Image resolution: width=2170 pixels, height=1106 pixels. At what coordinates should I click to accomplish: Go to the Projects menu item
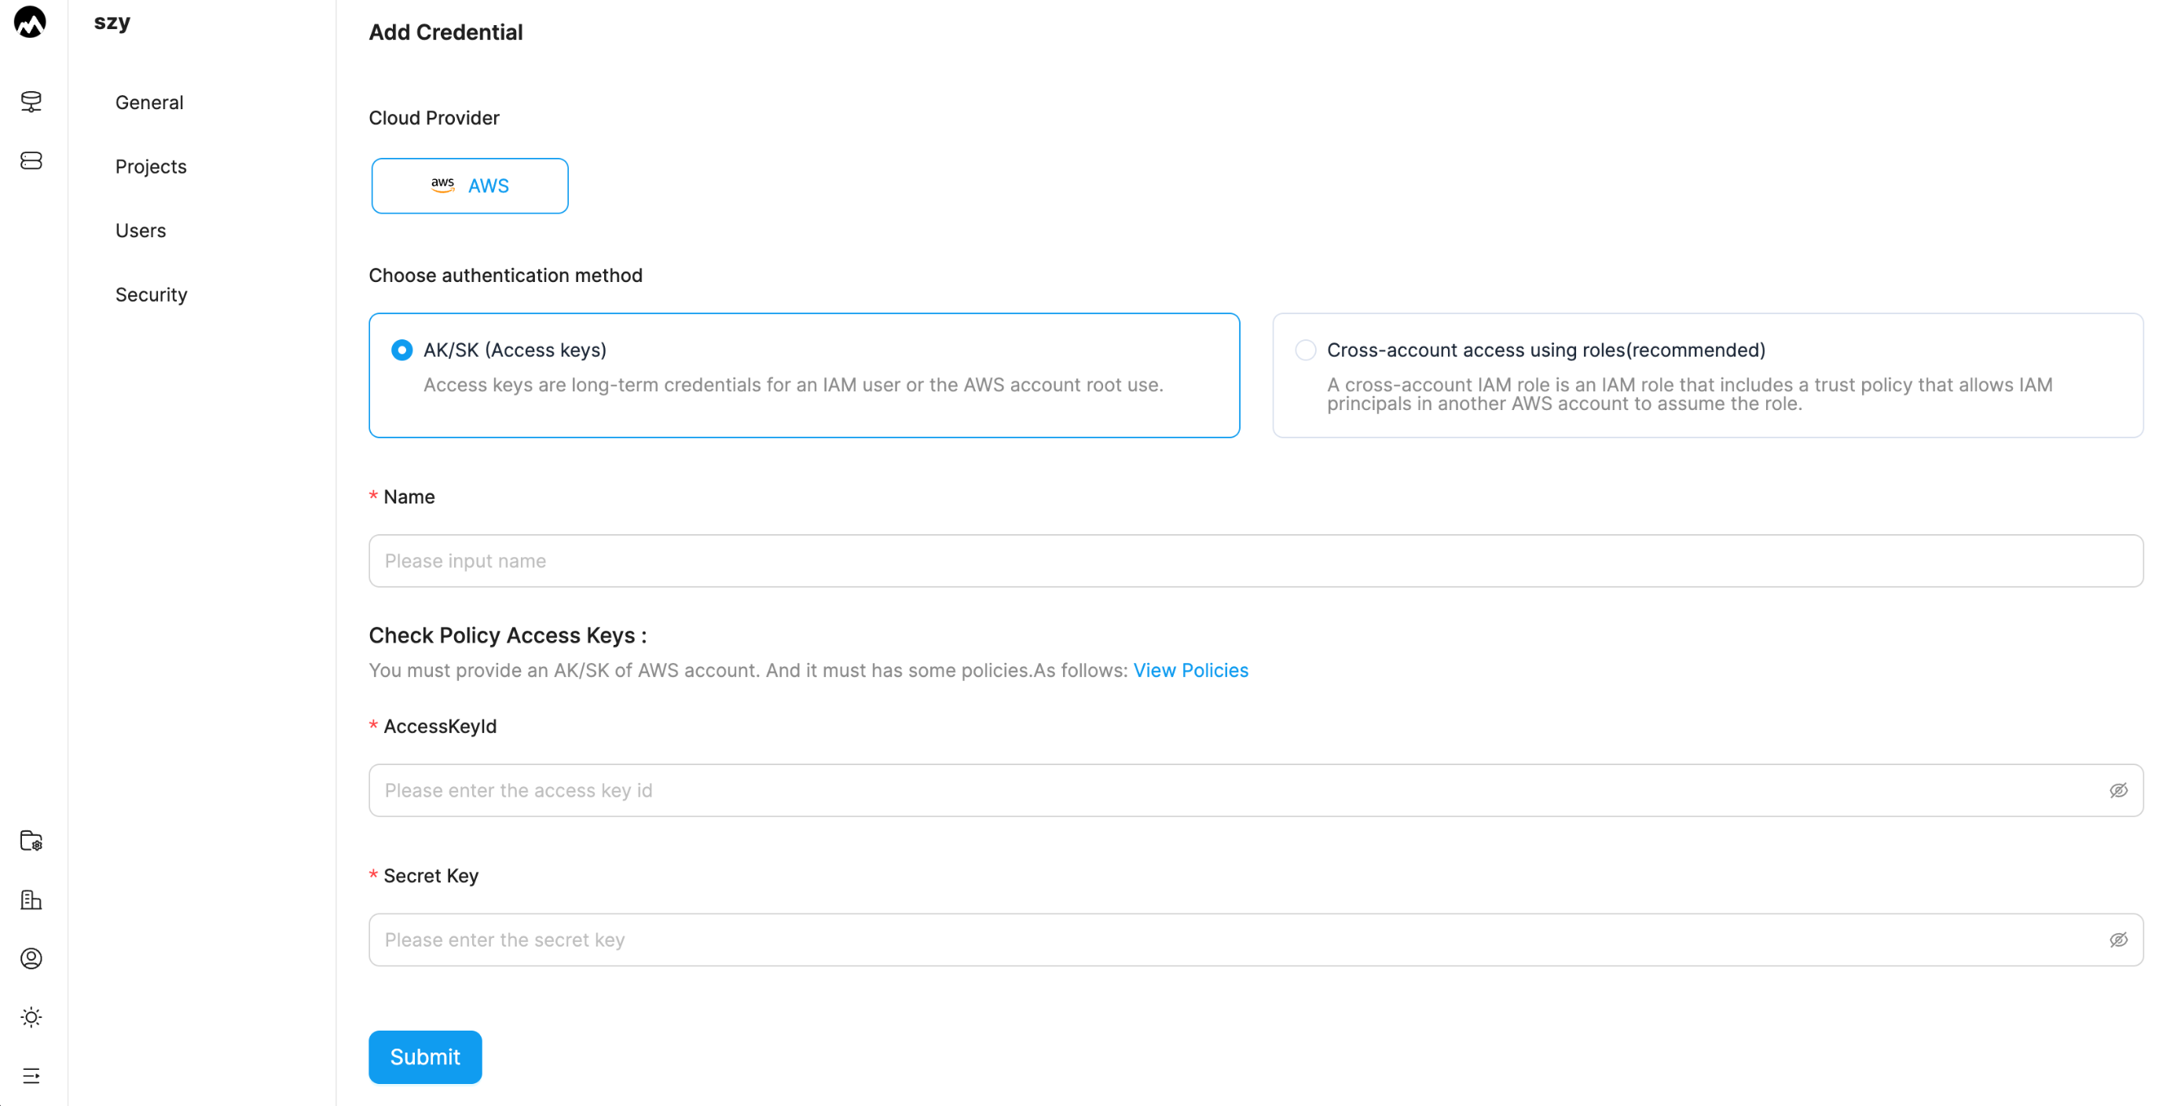point(151,166)
